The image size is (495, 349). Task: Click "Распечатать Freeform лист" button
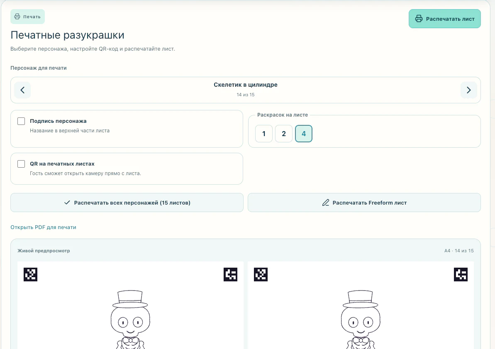(x=364, y=203)
